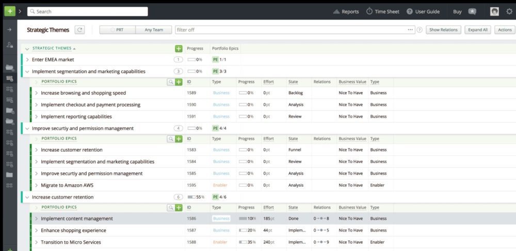Expand the Migrate to Amazon AWS epic
The width and height of the screenshot is (516, 251).
point(36,185)
